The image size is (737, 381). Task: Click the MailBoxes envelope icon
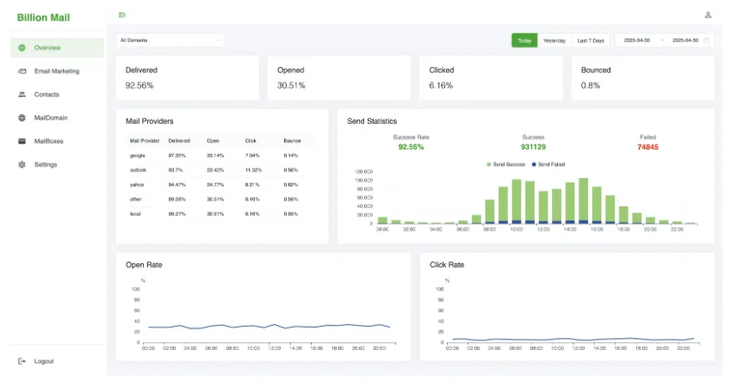[22, 141]
